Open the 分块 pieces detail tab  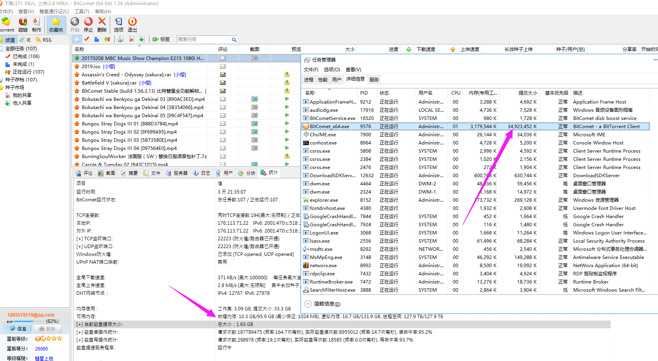[x=246, y=173]
